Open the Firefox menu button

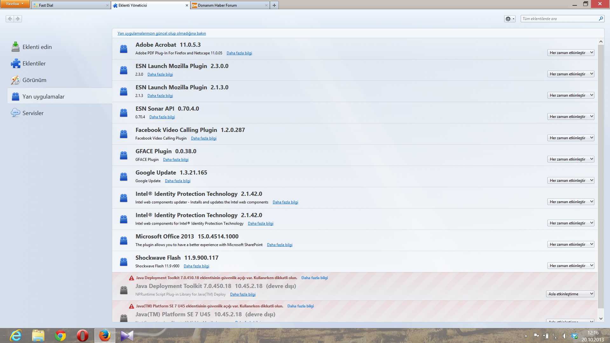pyautogui.click(x=15, y=4)
